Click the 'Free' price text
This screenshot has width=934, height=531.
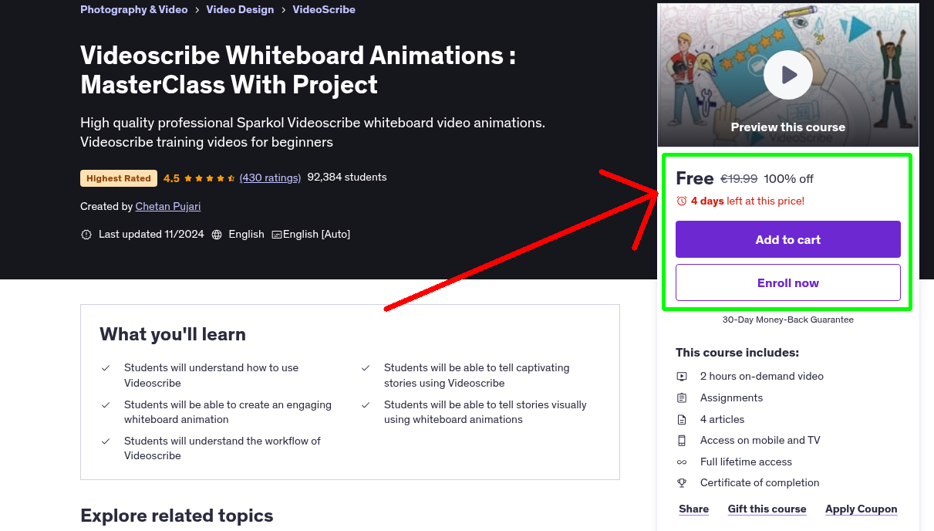(695, 178)
